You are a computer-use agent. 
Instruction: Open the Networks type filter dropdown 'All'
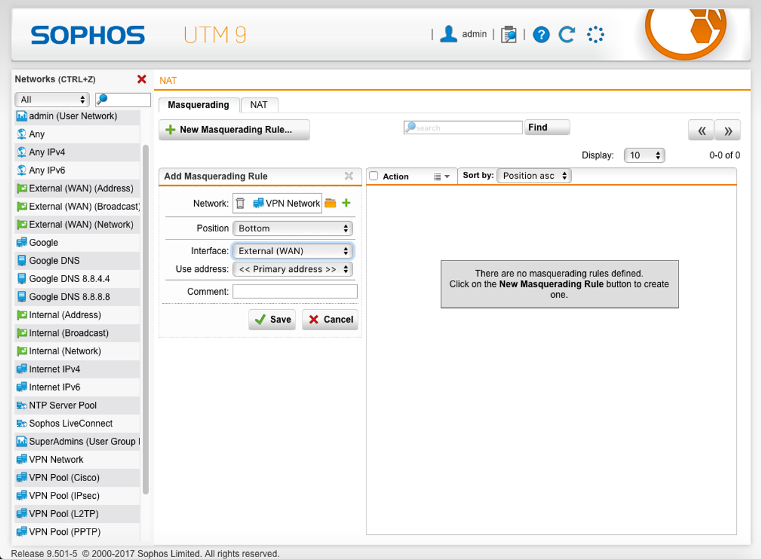coord(52,100)
